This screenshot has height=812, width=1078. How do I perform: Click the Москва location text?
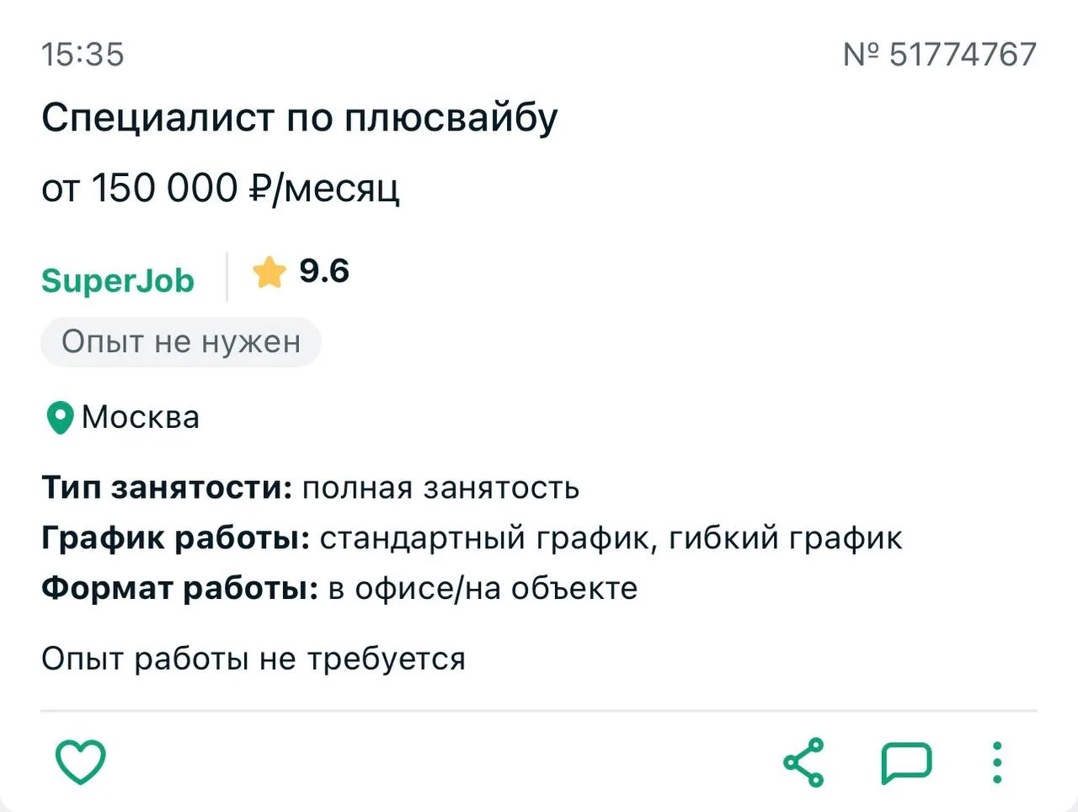[141, 418]
